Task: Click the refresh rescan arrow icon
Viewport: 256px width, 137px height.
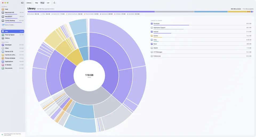Action: point(54,3)
